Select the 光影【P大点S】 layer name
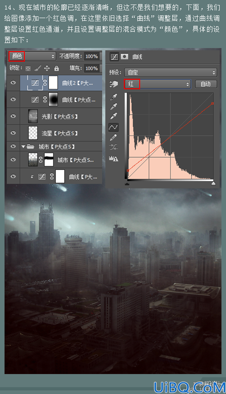This screenshot has width=226, height=394. click(x=60, y=116)
